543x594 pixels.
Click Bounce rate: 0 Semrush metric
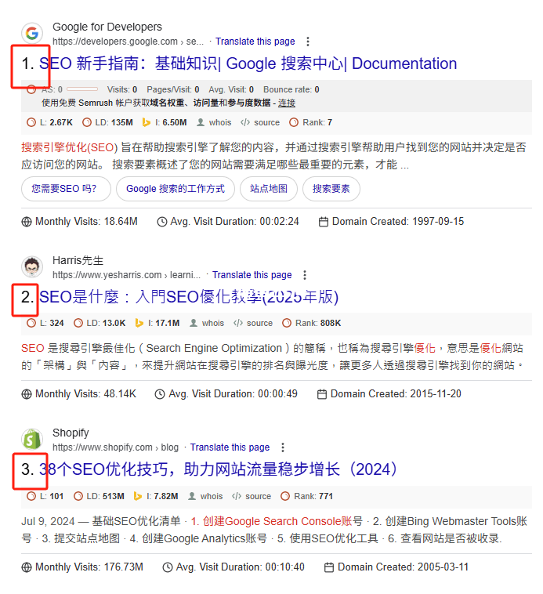(x=291, y=89)
